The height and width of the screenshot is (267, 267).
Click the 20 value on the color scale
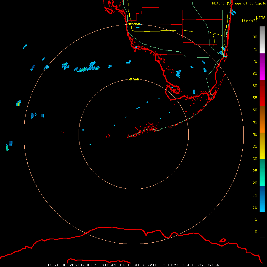255,183
